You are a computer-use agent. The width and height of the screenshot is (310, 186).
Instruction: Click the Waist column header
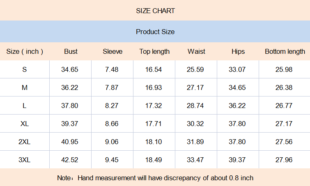pyautogui.click(x=196, y=51)
